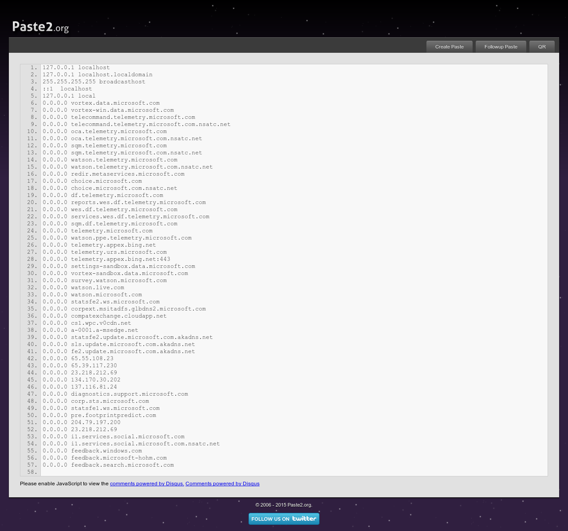
Task: Click the 'a-0001.a-msedge.net' entry
Action: 105,330
